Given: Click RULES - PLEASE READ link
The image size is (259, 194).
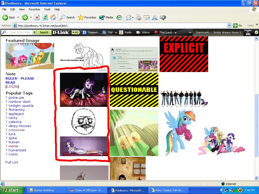Looking at the screenshot, I should point(20,81).
